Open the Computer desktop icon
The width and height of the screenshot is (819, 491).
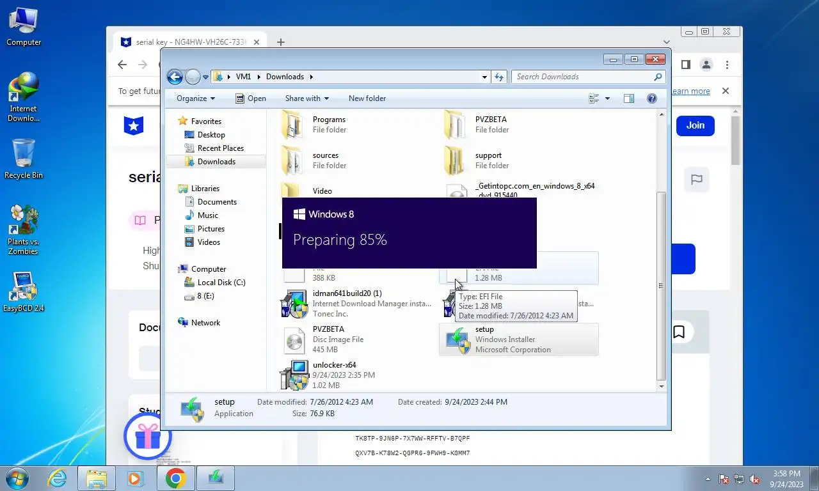point(24,26)
